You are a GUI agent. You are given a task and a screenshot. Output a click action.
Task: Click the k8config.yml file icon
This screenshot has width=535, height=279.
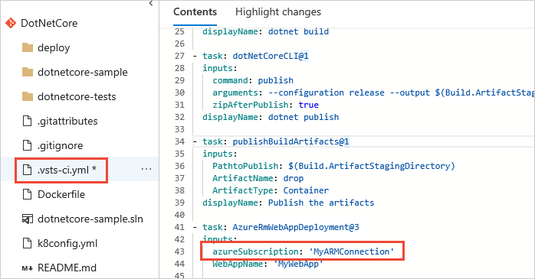click(27, 243)
